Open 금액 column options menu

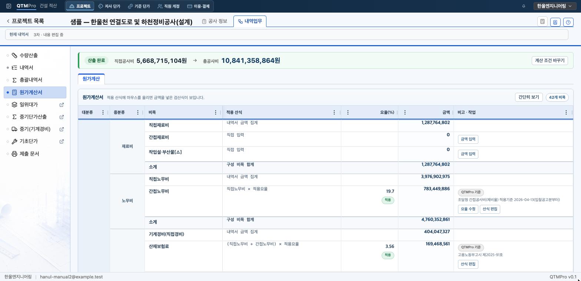pos(405,112)
